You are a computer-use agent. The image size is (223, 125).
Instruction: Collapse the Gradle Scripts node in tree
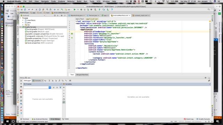[21, 27]
